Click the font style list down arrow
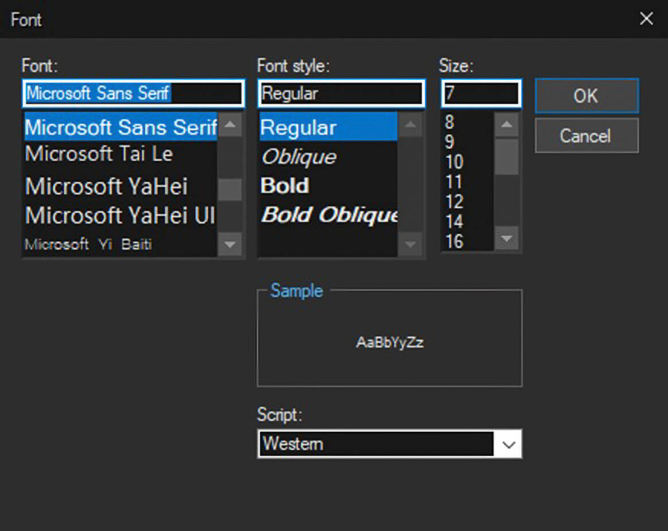Viewport: 668px width, 531px height. point(410,244)
